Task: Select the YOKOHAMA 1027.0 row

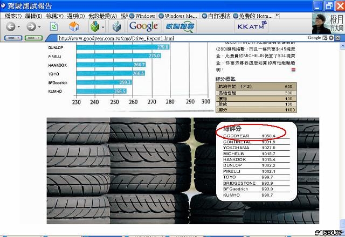Action: point(256,148)
